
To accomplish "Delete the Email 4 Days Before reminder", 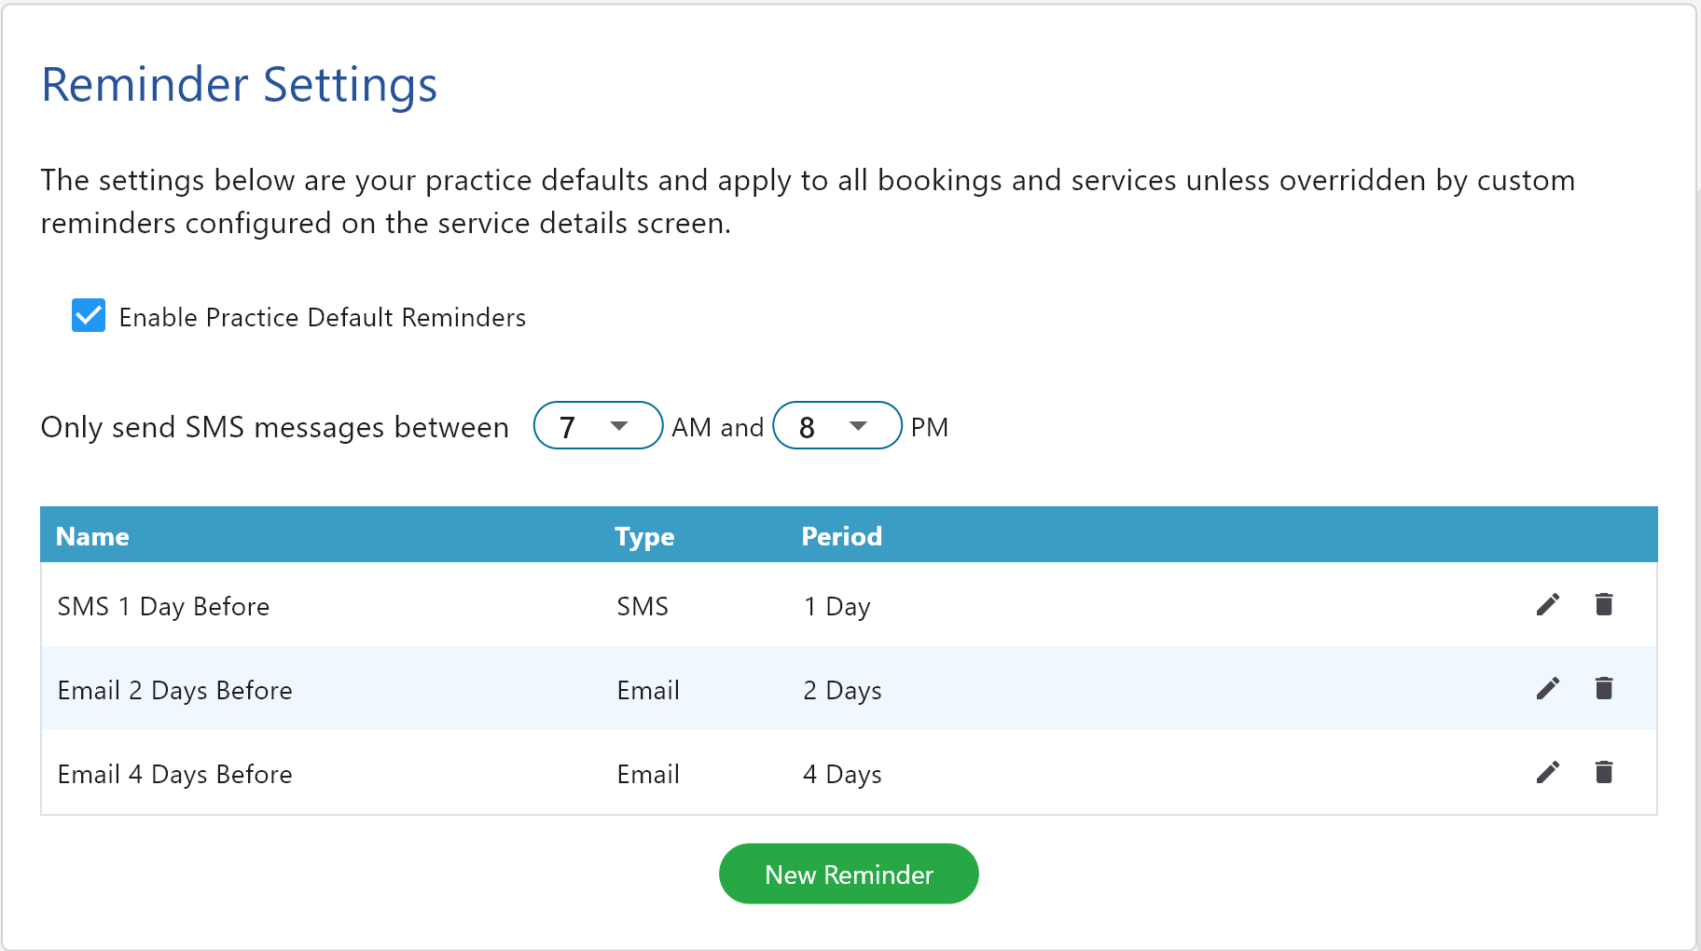I will coord(1604,772).
